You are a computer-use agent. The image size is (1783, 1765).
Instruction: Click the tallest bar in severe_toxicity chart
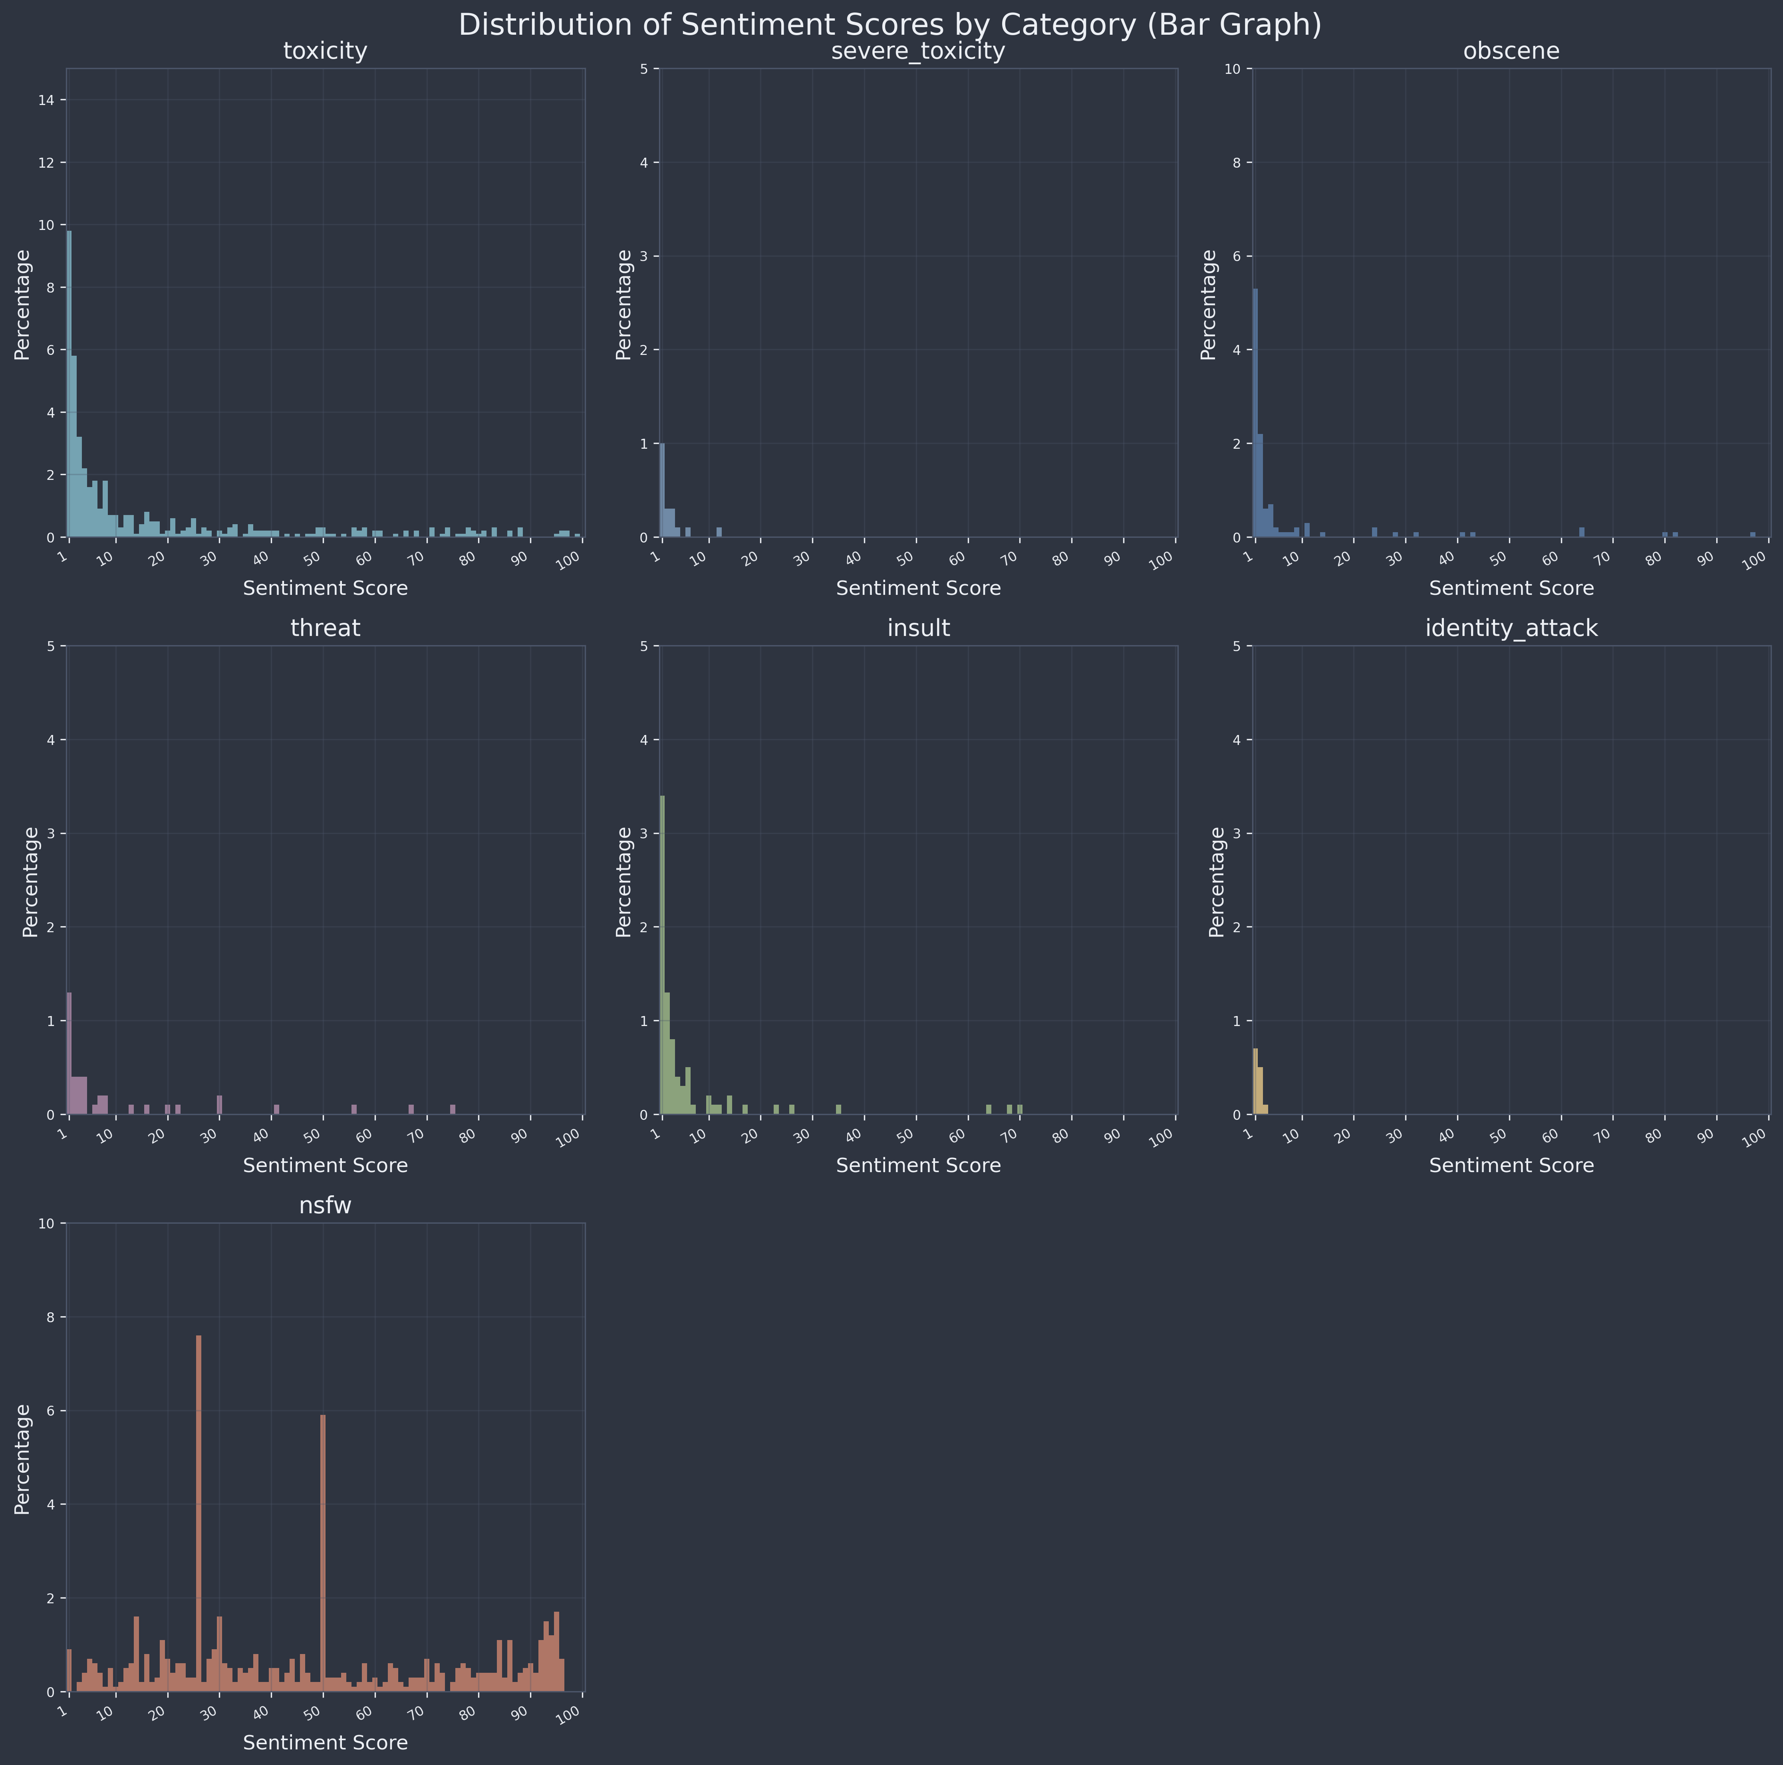(x=663, y=490)
